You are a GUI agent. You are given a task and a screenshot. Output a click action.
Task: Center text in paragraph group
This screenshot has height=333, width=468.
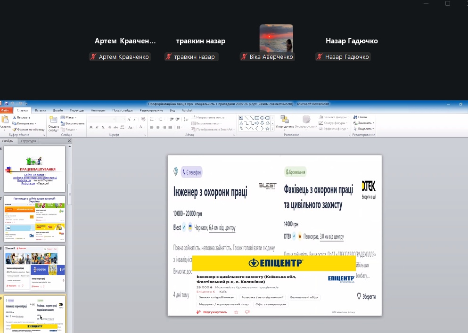pyautogui.click(x=158, y=127)
